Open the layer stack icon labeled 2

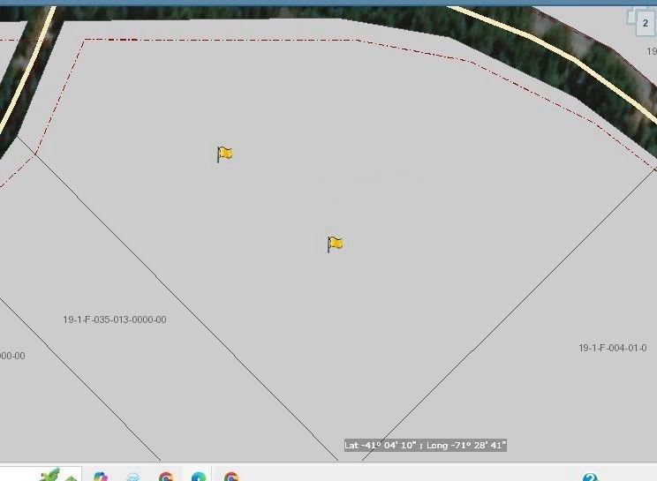[643, 22]
